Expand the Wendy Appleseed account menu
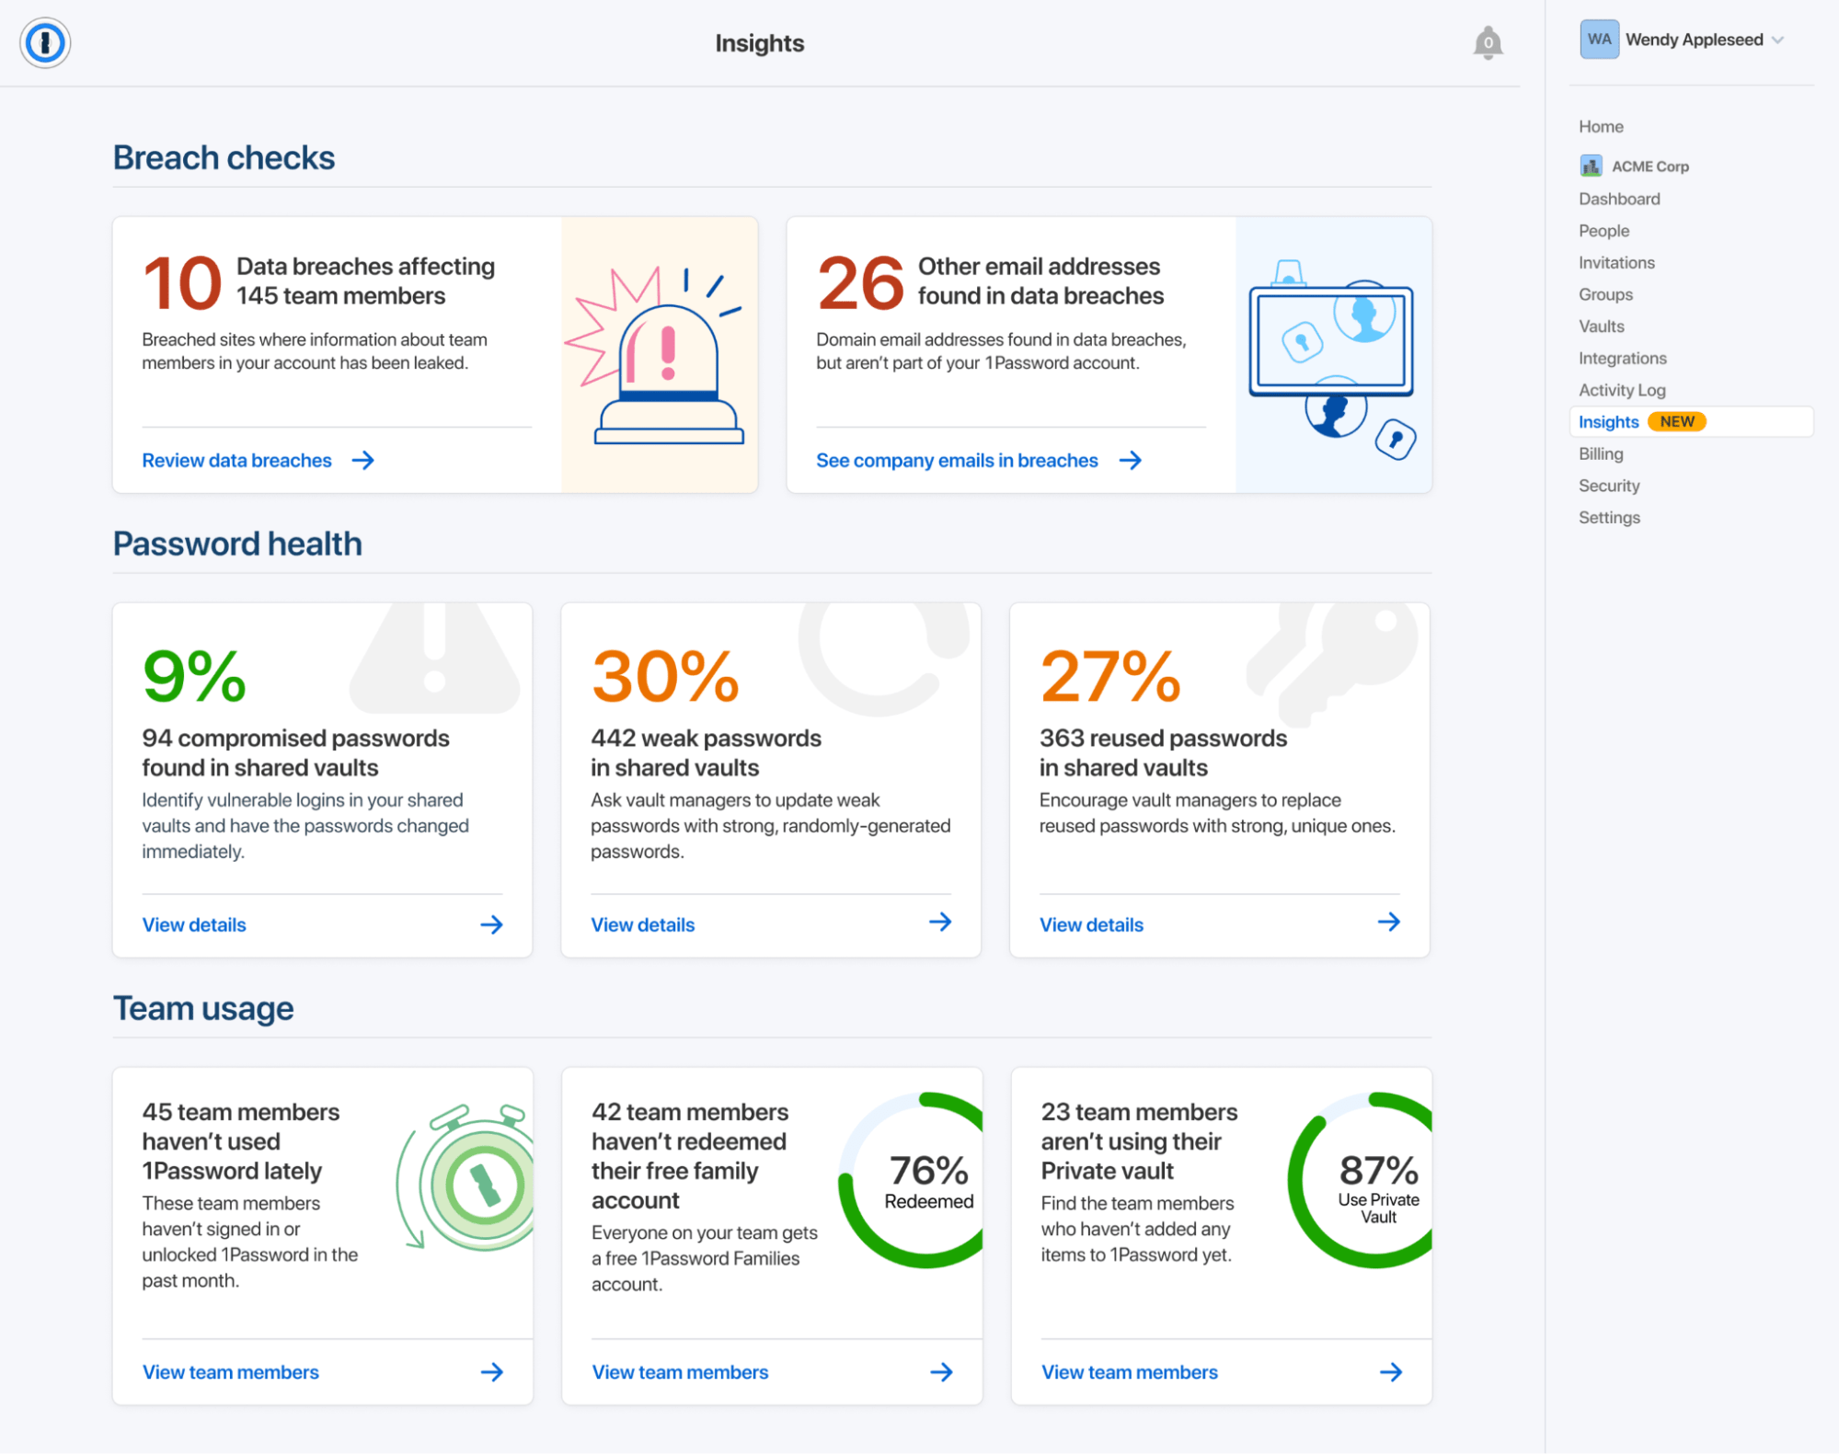The image size is (1839, 1455). (1707, 39)
